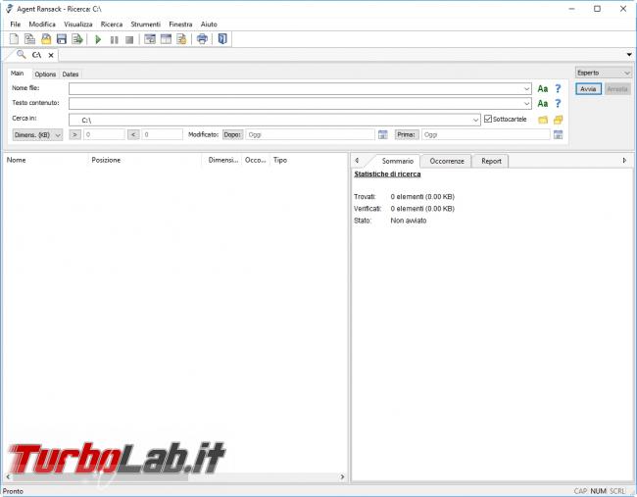This screenshot has width=637, height=497.
Task: Toggle case sensitivity Aa for Testo contenuto
Action: [542, 104]
